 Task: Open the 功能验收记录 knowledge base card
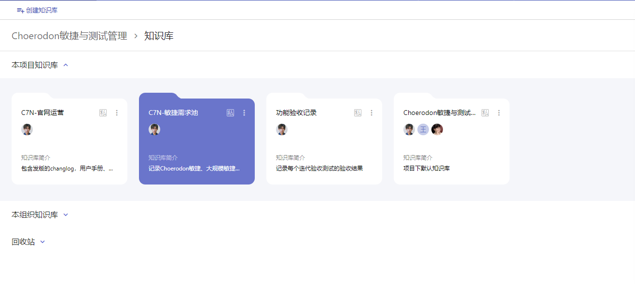pos(324,139)
